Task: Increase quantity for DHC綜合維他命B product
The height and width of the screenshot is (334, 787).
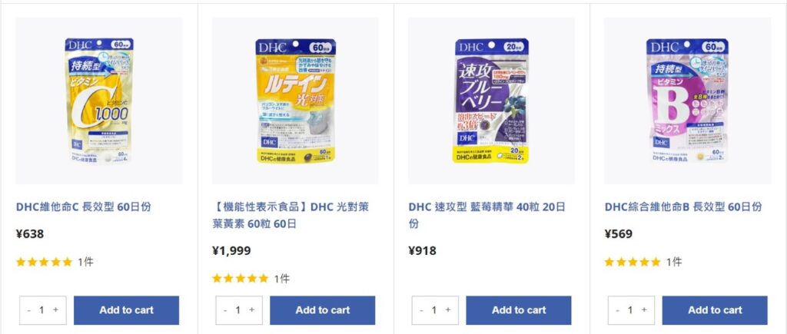Action: 645,310
